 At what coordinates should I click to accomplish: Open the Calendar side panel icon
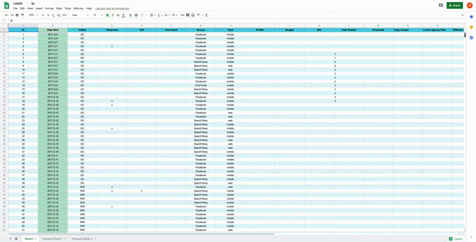click(472, 17)
